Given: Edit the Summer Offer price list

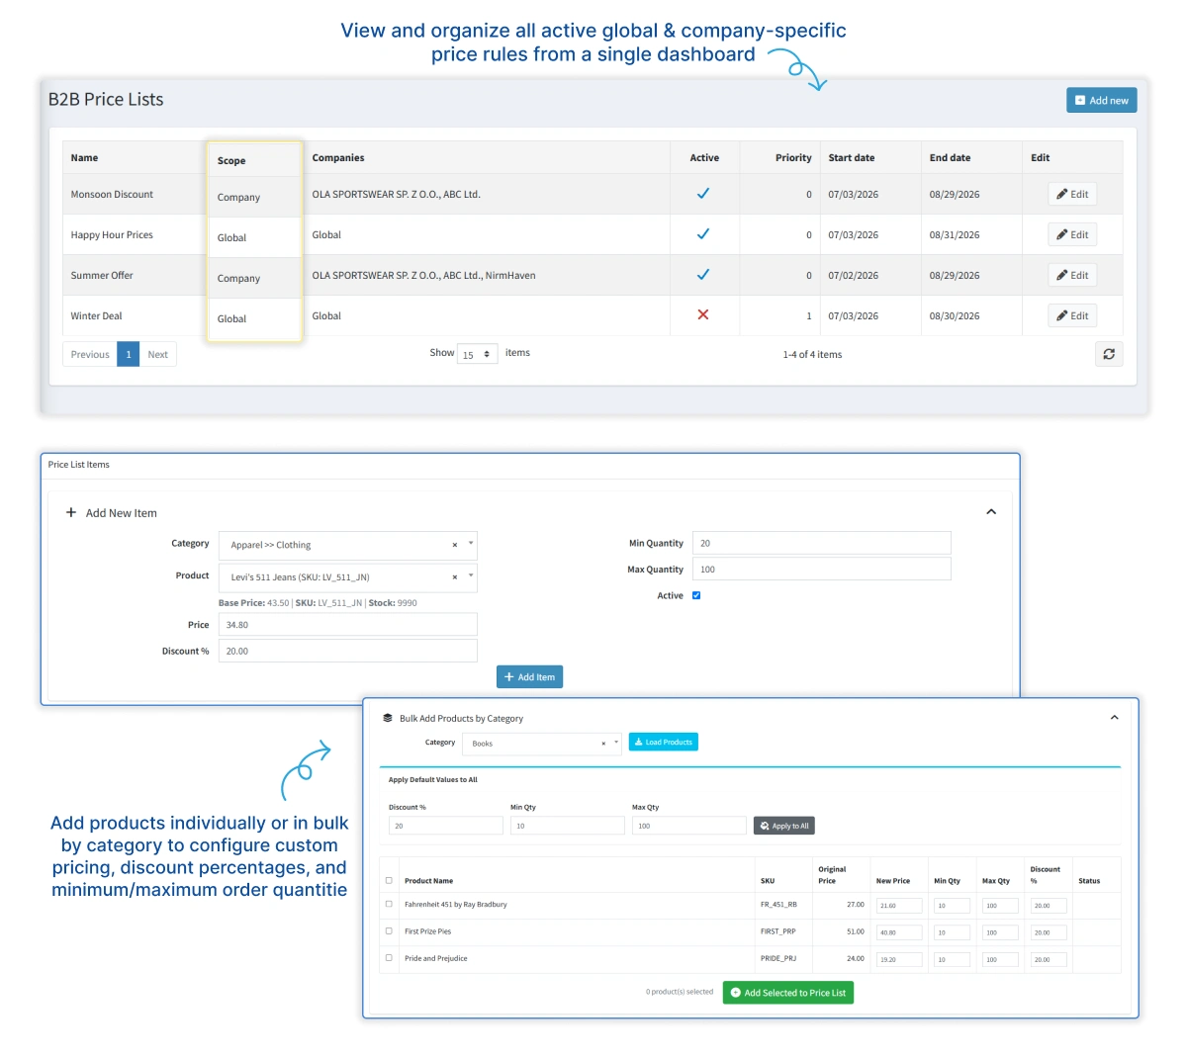Looking at the screenshot, I should click(1072, 275).
